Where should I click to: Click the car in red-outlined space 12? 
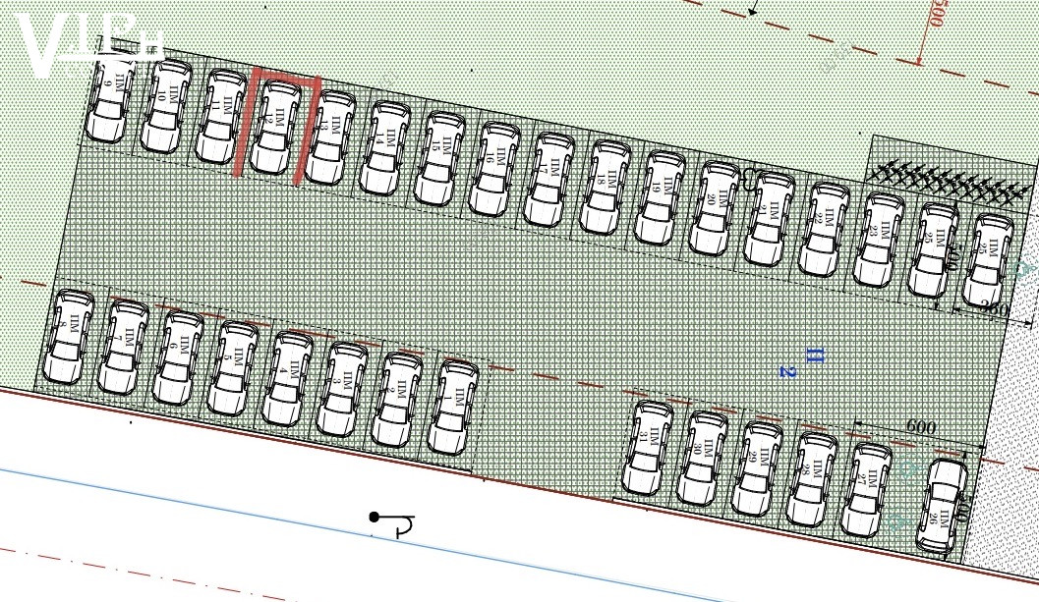pos(276,127)
